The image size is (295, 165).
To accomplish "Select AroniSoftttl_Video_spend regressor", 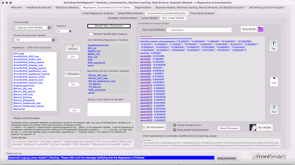I will click(29, 62).
